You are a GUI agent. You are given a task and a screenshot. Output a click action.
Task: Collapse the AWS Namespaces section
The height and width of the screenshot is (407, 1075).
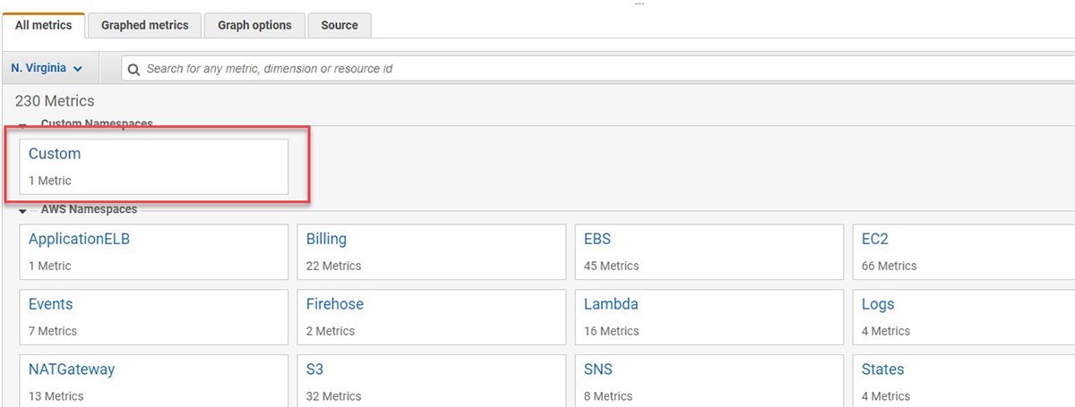(x=22, y=210)
